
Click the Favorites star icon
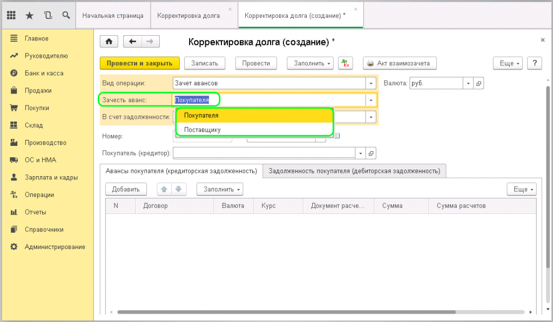[x=30, y=16]
